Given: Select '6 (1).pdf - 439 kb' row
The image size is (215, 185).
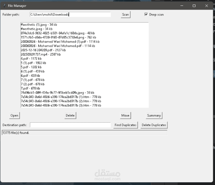Looking at the screenshot, I should (85, 71).
